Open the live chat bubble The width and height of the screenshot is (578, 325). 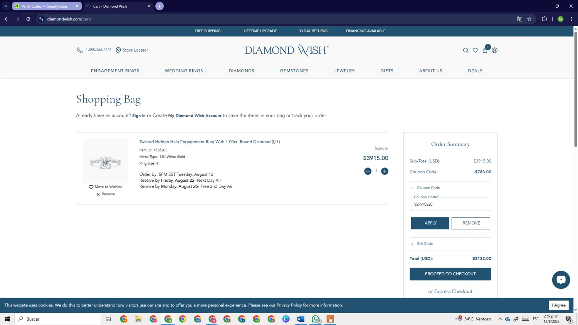pos(561,280)
